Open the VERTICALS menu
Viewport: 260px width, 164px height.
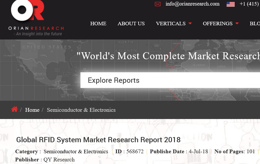click(171, 24)
